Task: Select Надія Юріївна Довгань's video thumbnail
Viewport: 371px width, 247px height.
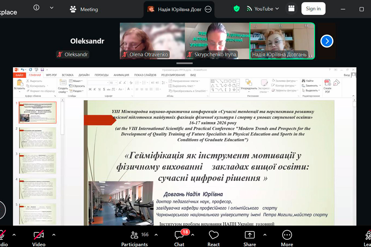Action: pos(282,41)
